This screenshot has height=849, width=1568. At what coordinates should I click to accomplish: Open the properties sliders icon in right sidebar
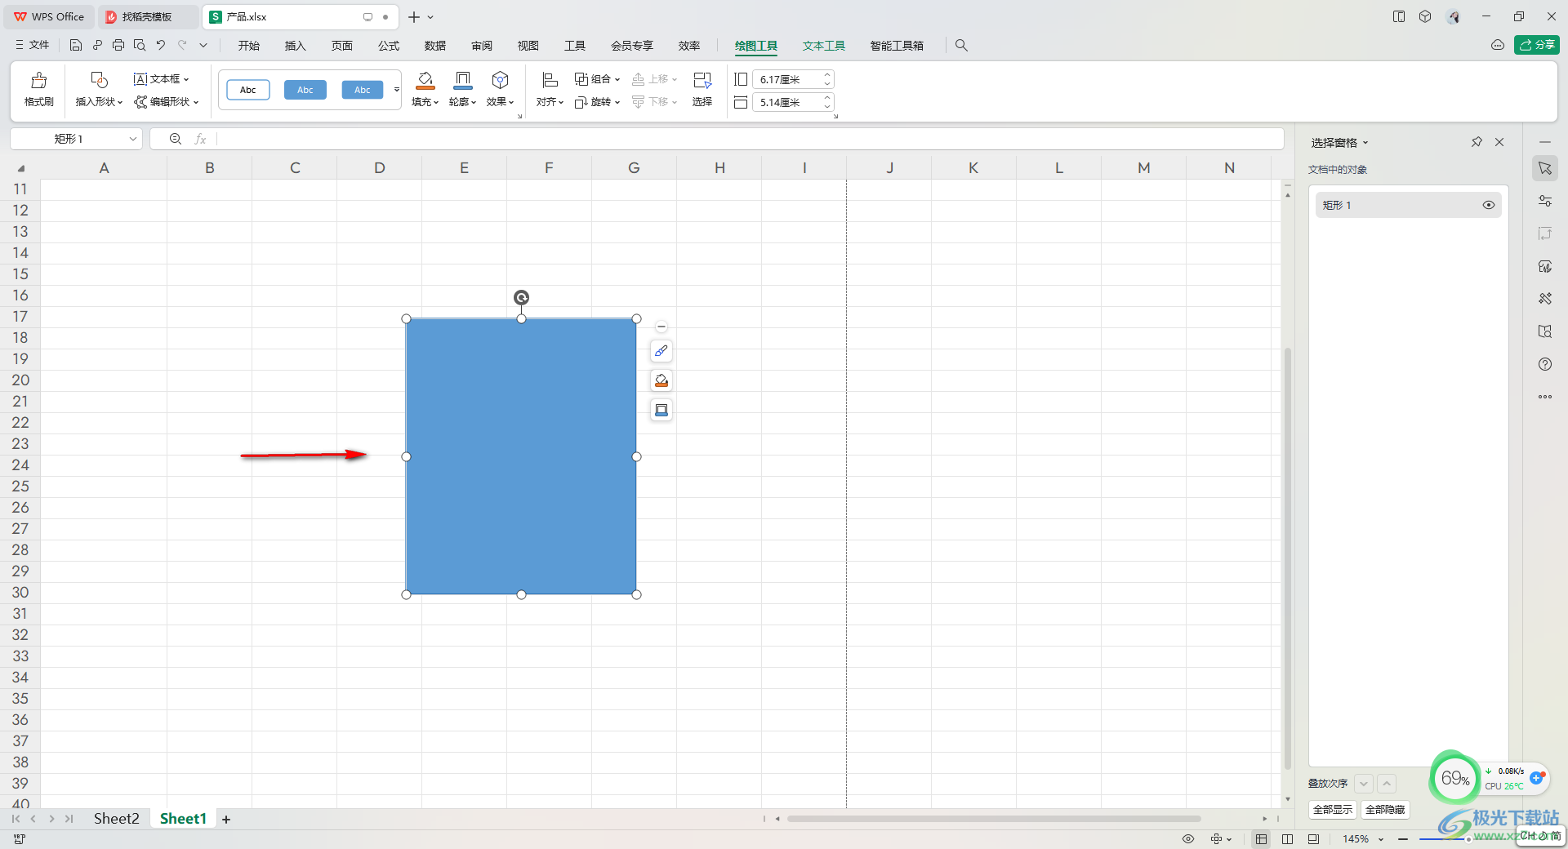pos(1545,201)
